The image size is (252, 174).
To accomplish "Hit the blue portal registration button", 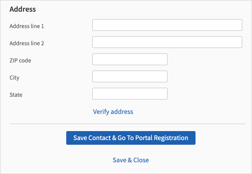I will tap(130, 138).
